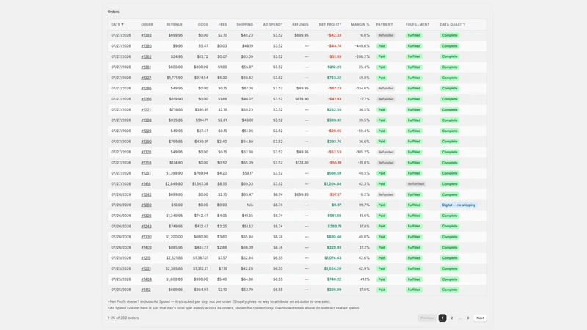Click the DATA QUALITY column header
This screenshot has height=330, width=587.
[x=453, y=25]
